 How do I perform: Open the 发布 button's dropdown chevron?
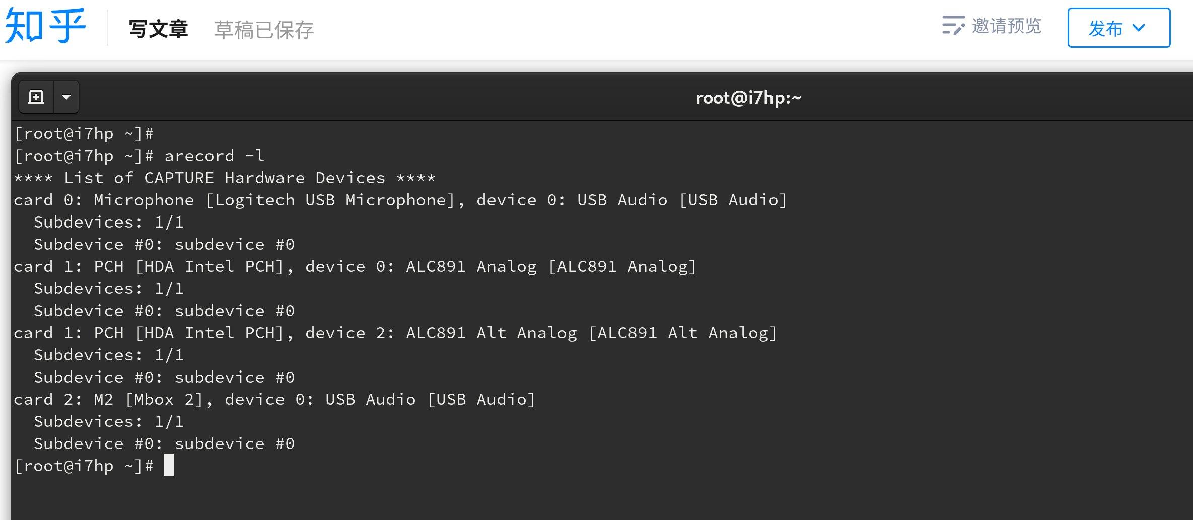point(1139,29)
